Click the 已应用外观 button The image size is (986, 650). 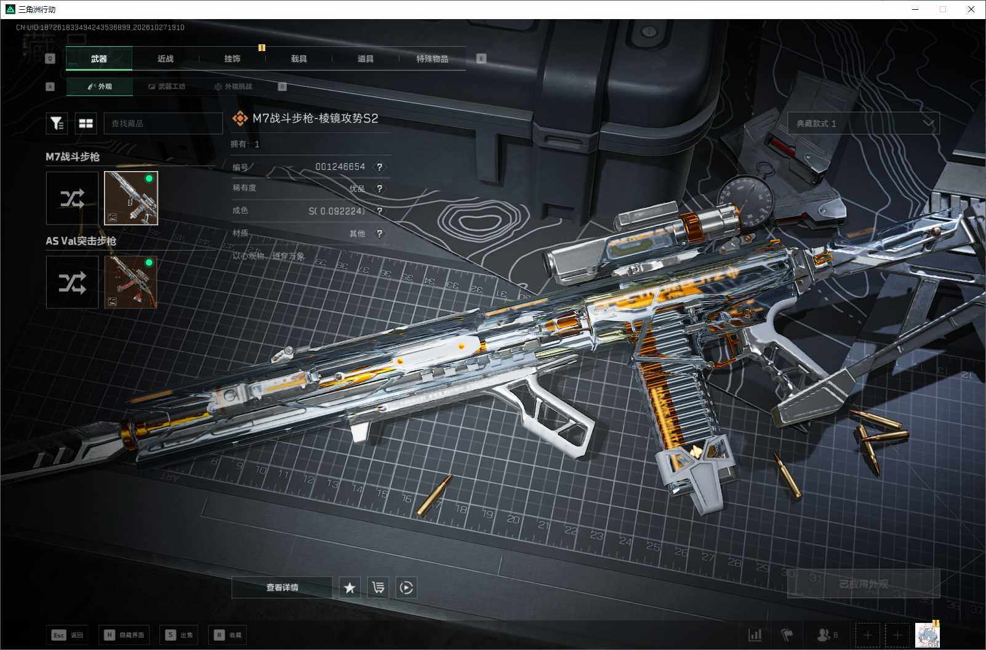click(864, 584)
